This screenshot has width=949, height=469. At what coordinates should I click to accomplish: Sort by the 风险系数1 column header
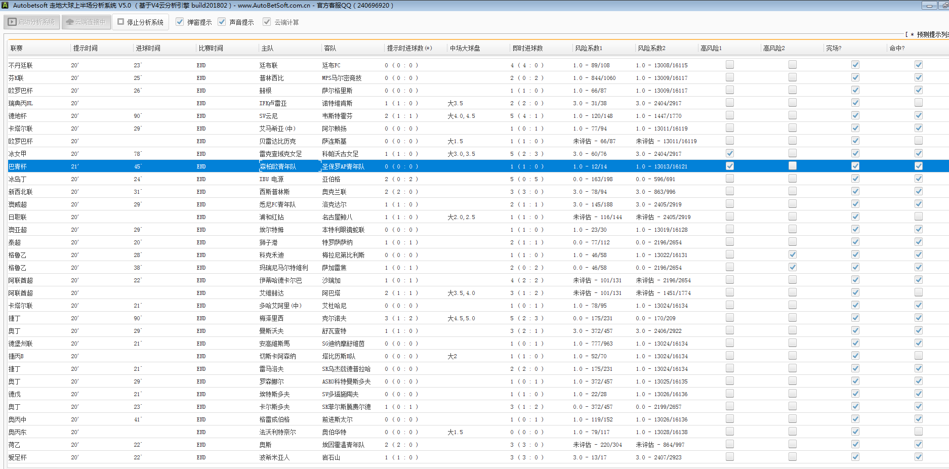588,49
